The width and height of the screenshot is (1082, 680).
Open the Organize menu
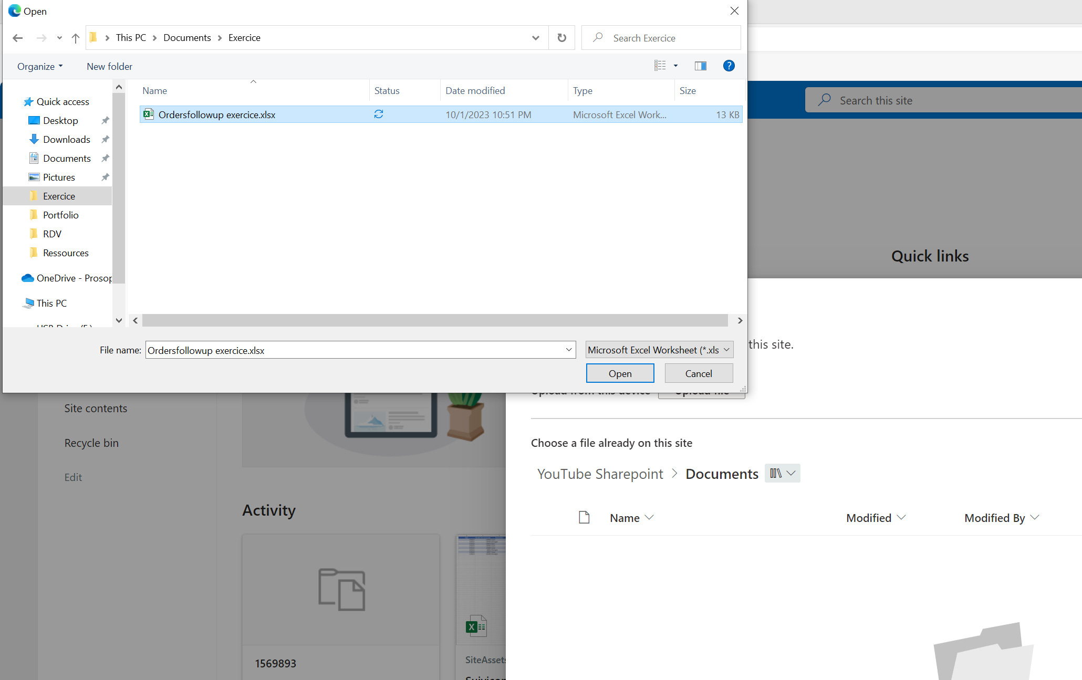click(40, 67)
